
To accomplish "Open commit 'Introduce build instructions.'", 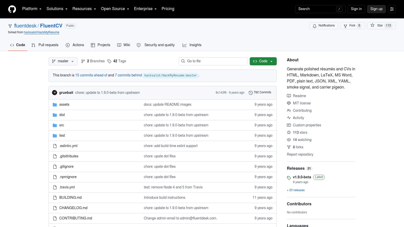I will (165, 197).
